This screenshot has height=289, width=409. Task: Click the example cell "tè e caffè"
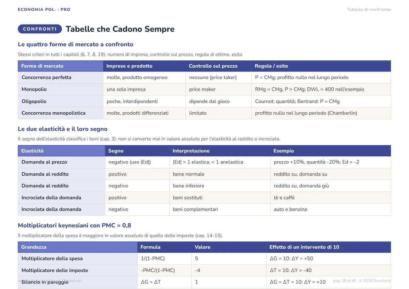(x=331, y=198)
